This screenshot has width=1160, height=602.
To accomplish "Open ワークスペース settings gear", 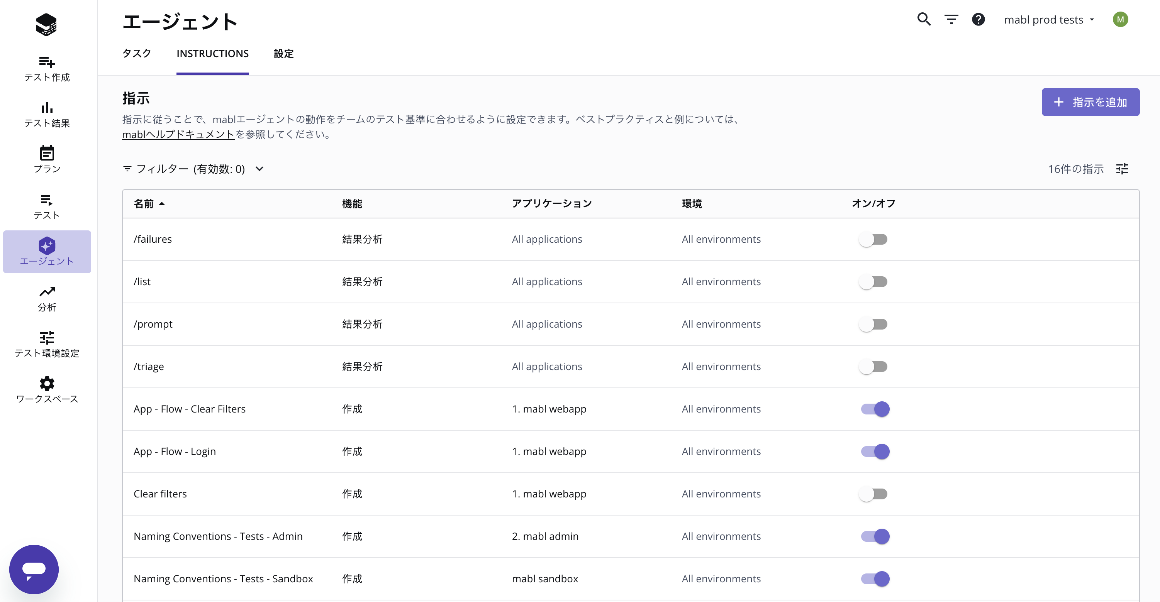I will pos(47,390).
